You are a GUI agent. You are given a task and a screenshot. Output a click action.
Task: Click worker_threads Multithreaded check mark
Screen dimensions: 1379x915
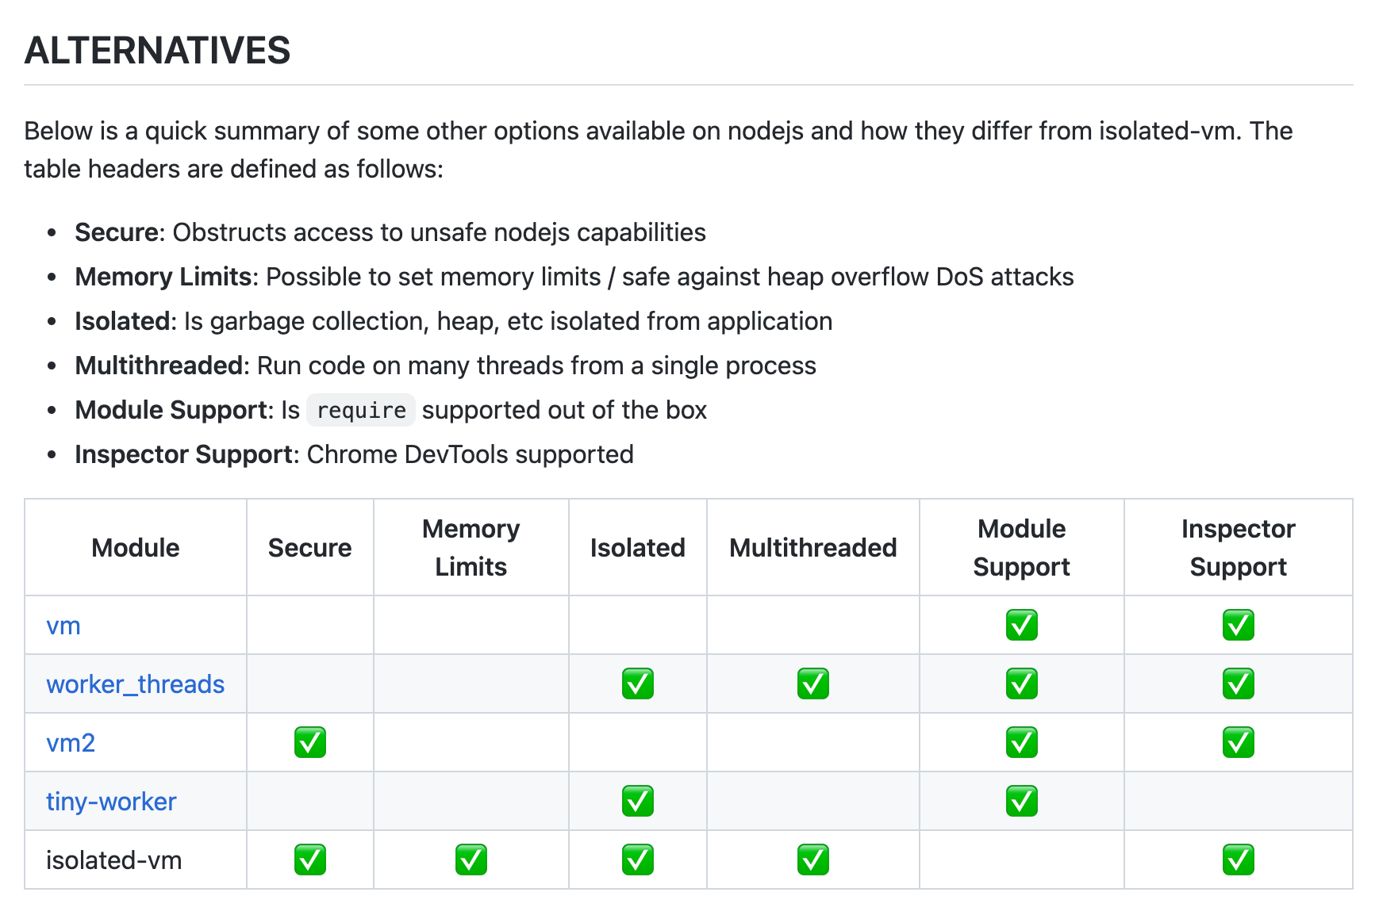point(812,684)
